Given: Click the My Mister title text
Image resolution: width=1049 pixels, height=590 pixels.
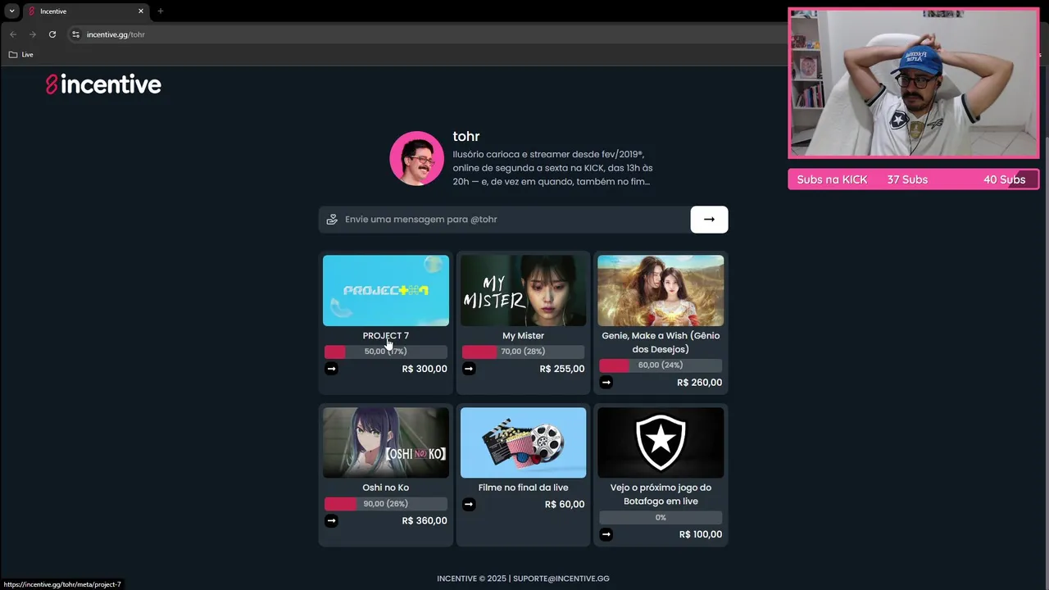Looking at the screenshot, I should (523, 336).
